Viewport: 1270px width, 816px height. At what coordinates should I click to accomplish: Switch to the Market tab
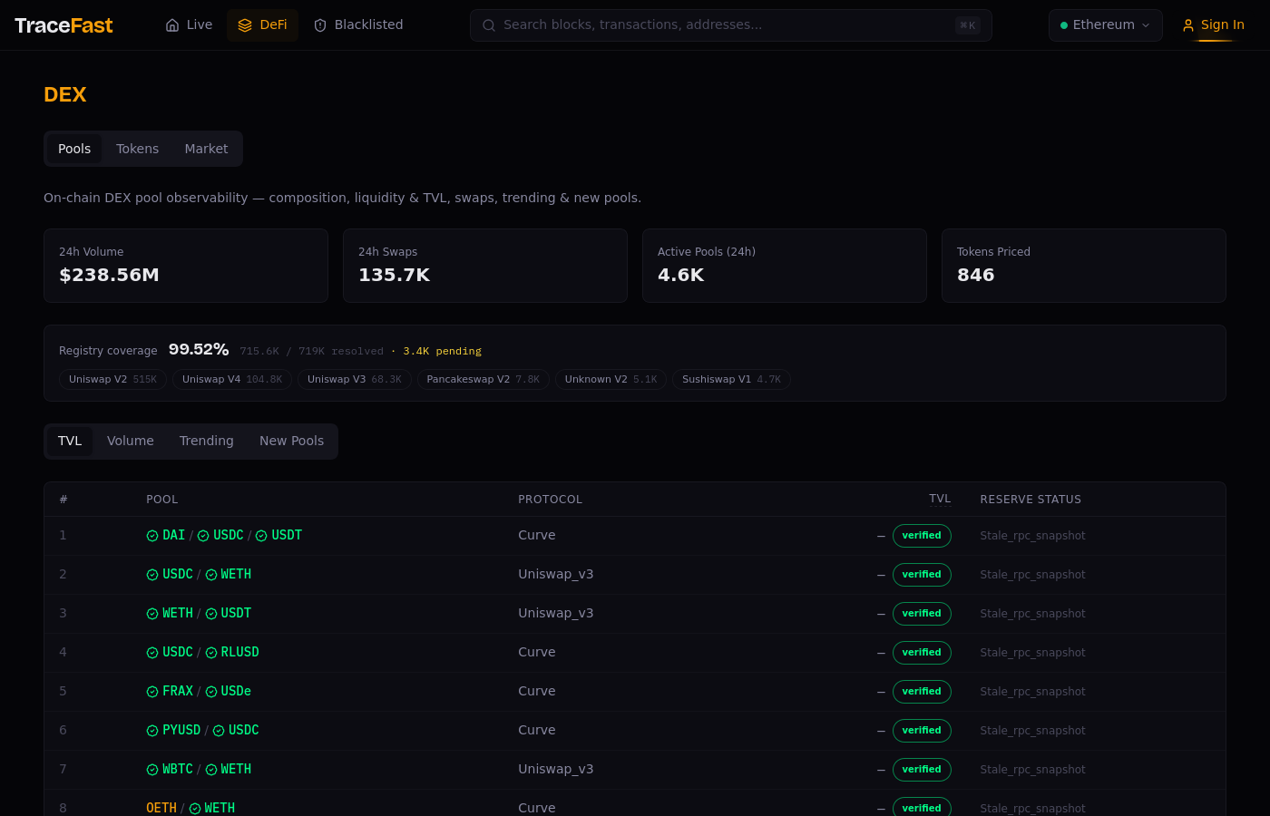click(206, 149)
